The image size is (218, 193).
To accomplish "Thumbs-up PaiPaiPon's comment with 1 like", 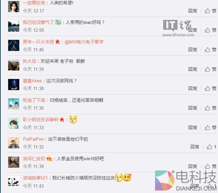I will (211, 147).
